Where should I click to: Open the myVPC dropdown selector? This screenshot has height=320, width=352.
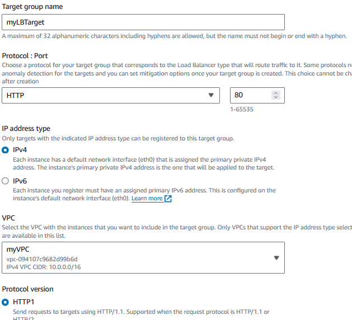pyautogui.click(x=143, y=257)
